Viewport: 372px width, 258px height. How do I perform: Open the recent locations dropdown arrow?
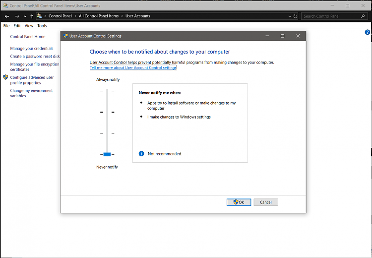point(25,16)
